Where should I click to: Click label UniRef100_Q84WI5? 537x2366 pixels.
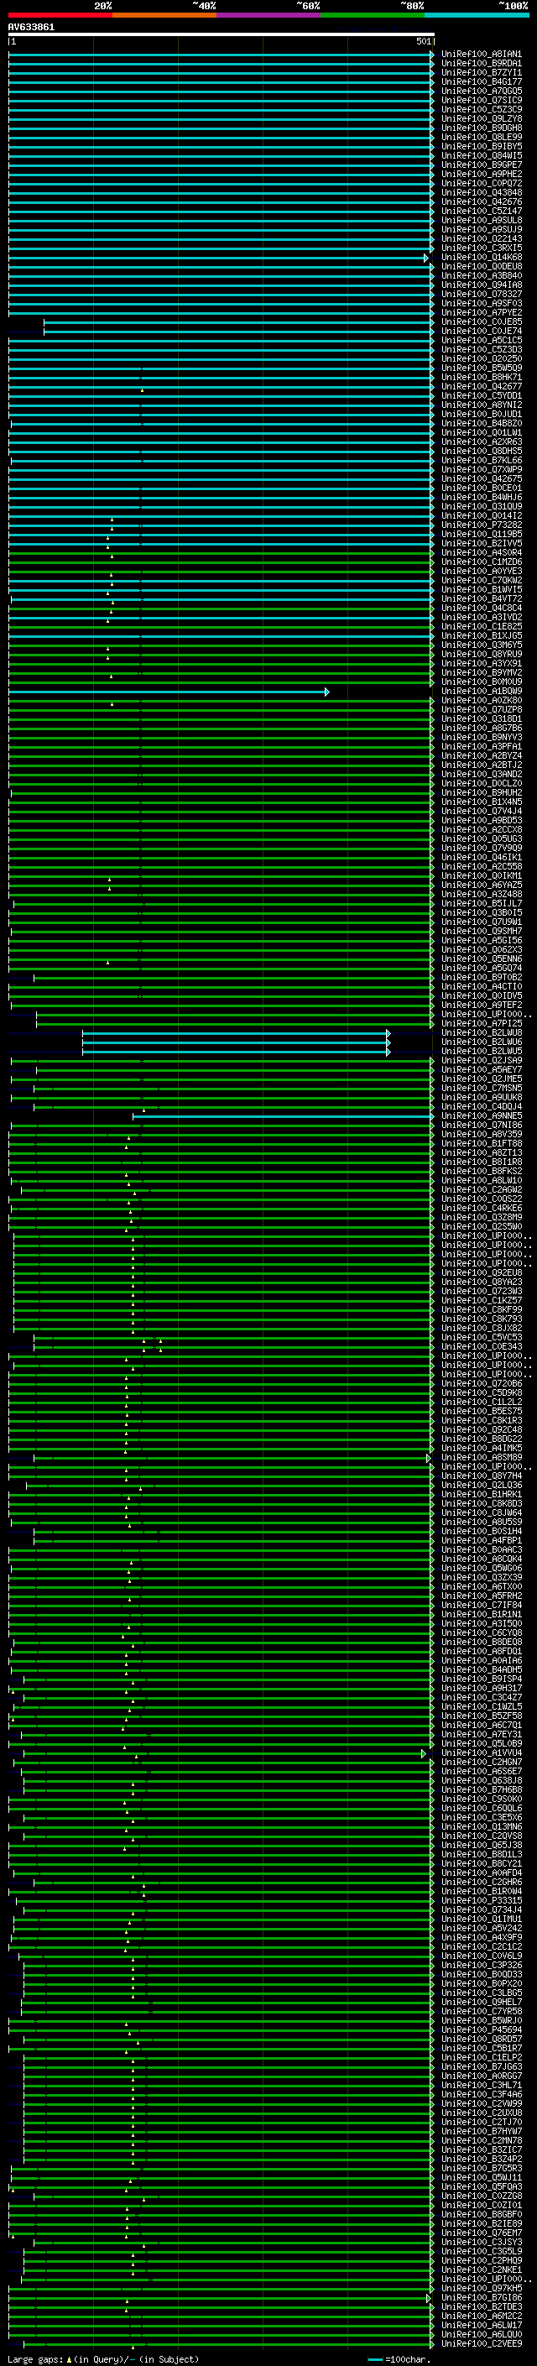click(481, 155)
